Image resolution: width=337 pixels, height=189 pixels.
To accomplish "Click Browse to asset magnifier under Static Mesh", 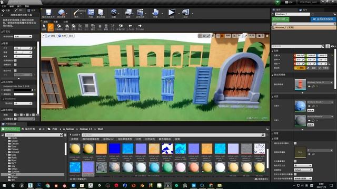I will coord(313,86).
